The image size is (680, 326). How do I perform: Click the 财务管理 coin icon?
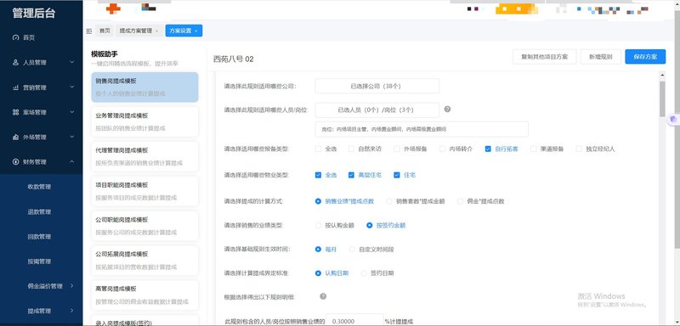tap(15, 162)
